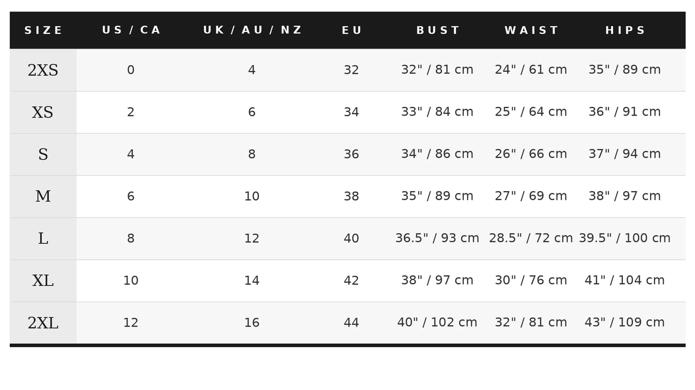Select the 30" / 76 cm waist cell

point(531,280)
